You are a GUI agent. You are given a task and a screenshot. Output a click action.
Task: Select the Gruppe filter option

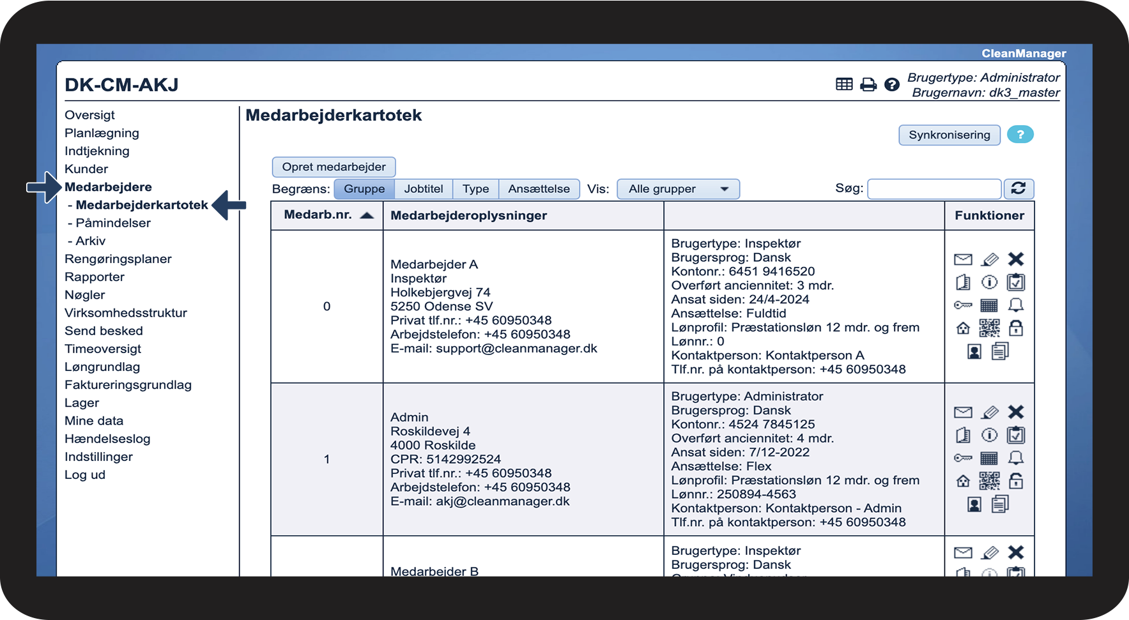[364, 189]
